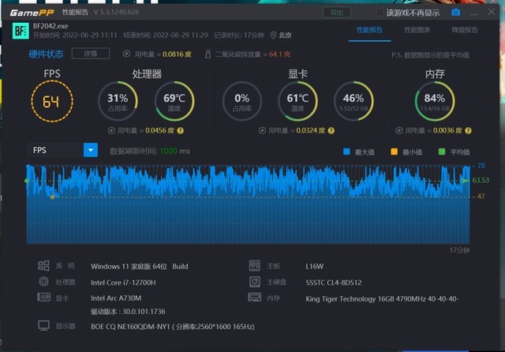Click the graphics card power help icon
Image resolution: width=505 pixels, height=352 pixels.
click(x=331, y=130)
